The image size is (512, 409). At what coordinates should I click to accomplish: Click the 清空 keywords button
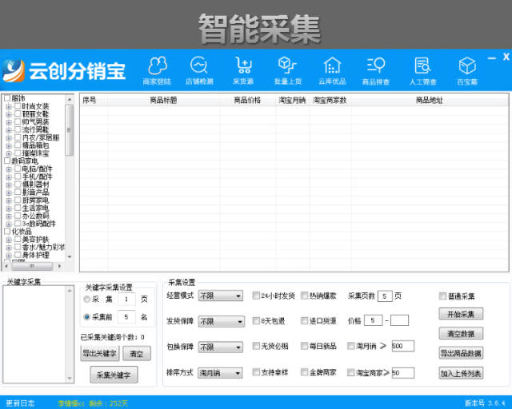pos(137,354)
